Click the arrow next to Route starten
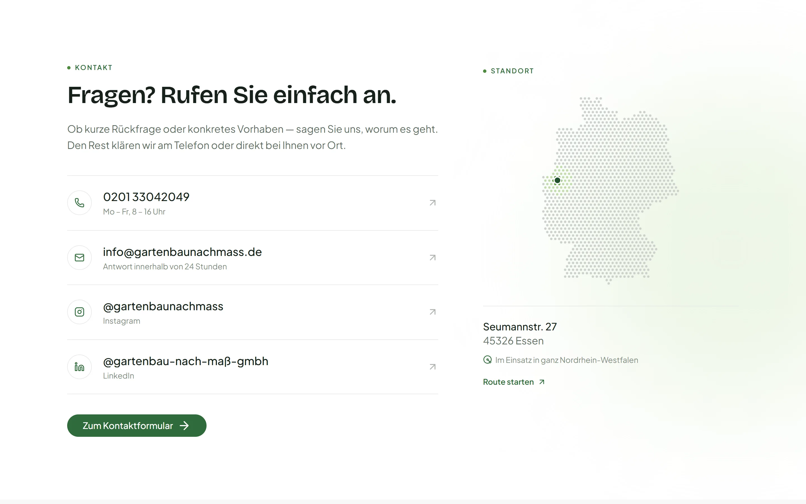This screenshot has height=504, width=806. click(x=542, y=382)
